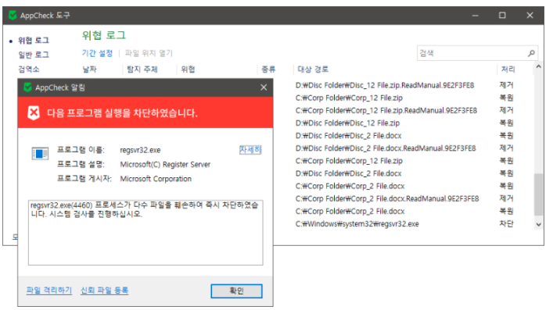Click the 자세히 details link
The height and width of the screenshot is (310, 553).
[250, 150]
